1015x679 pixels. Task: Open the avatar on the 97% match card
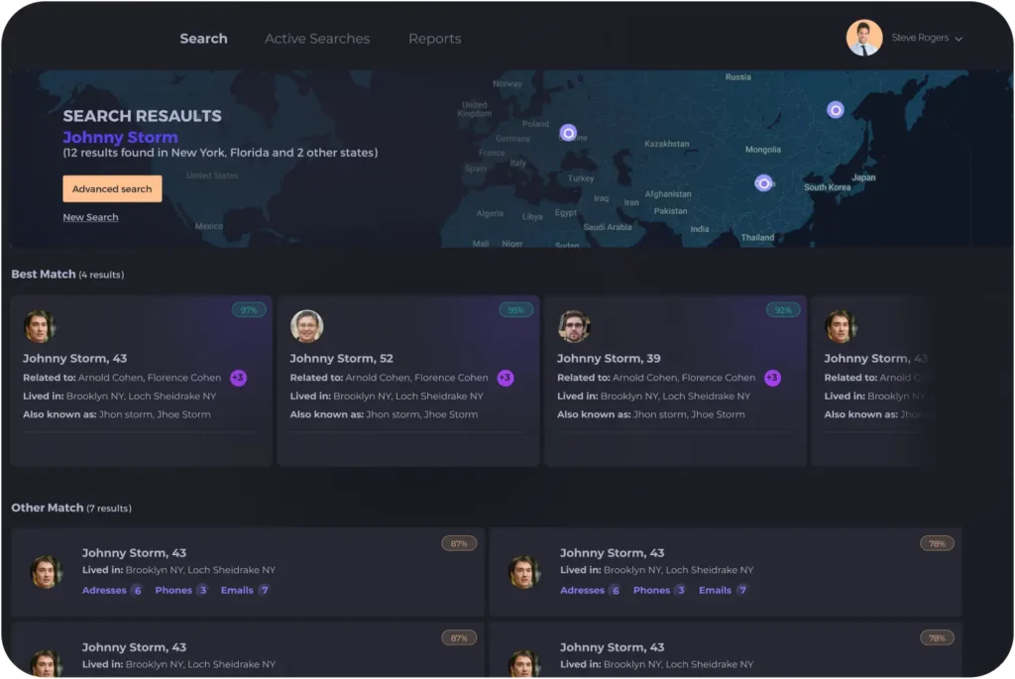click(x=40, y=326)
